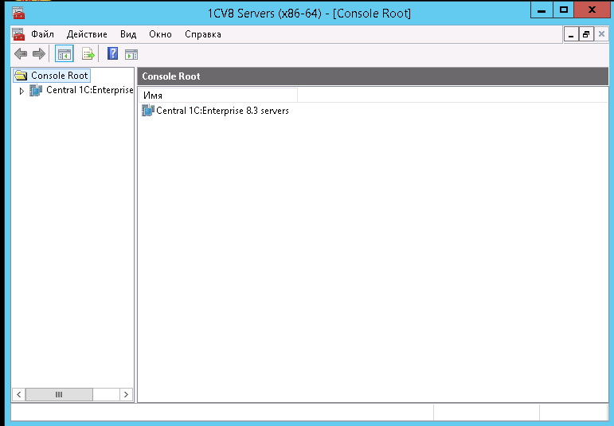Toggle the Show/Hide Console Tree icon
The image size is (614, 426).
point(64,54)
